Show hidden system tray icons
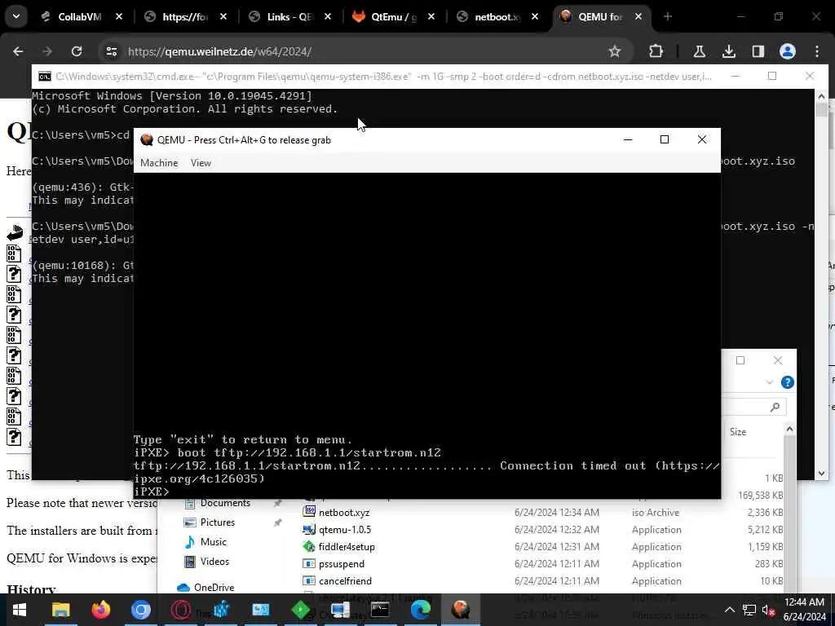This screenshot has width=835, height=626. pyautogui.click(x=730, y=610)
